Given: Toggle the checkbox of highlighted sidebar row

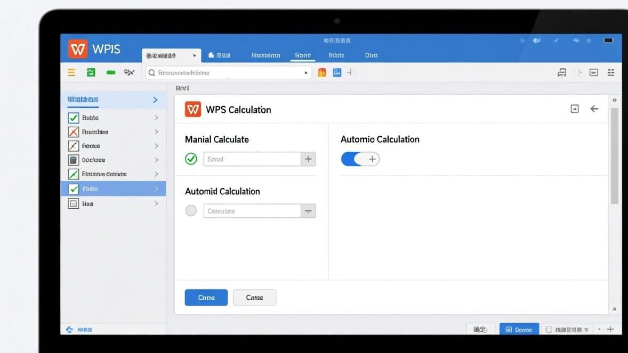Looking at the screenshot, I should point(73,189).
